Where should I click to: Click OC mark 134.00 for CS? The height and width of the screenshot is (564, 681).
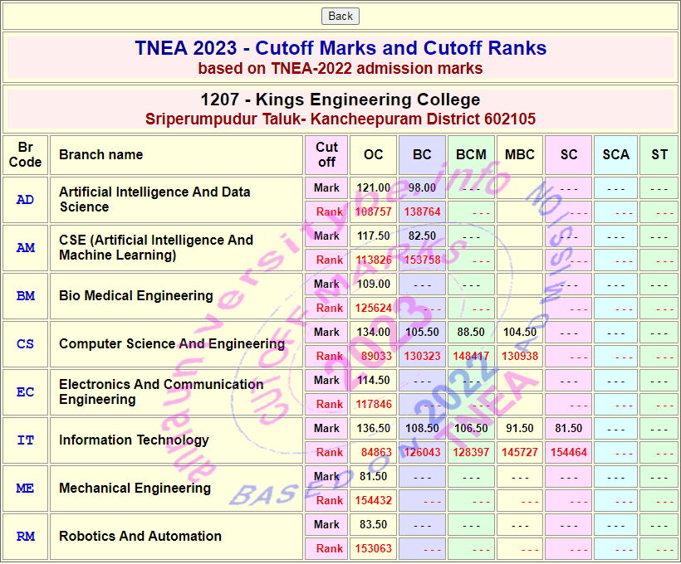(373, 333)
